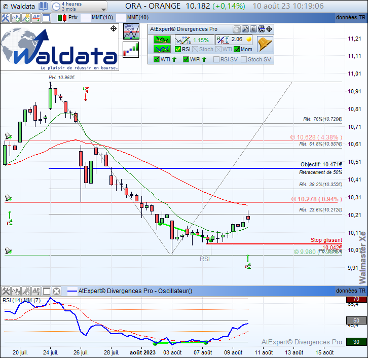The width and height of the screenshot is (368, 358).
Task: Click the MME(40) legend label
Action: click(x=138, y=18)
